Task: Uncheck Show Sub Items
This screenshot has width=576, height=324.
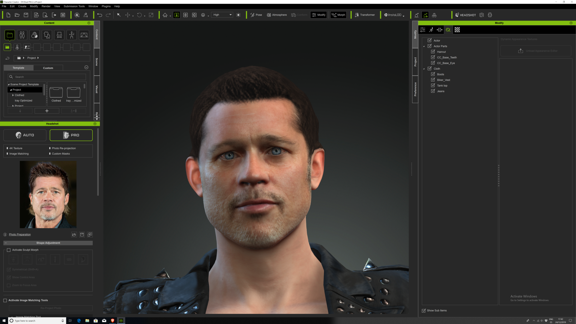Action: pos(424,310)
